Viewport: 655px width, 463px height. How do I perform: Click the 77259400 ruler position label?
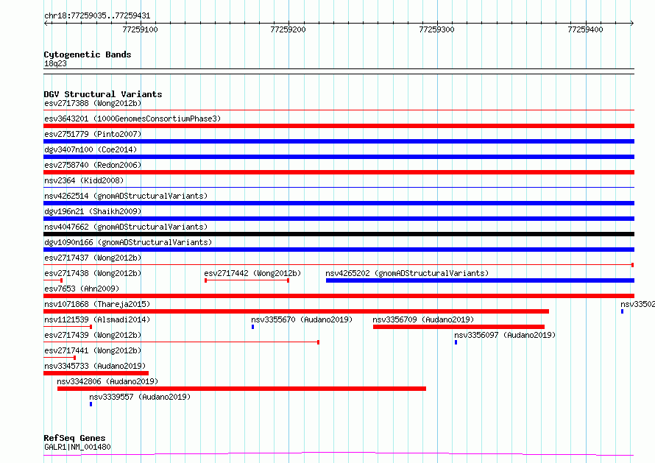click(x=585, y=29)
